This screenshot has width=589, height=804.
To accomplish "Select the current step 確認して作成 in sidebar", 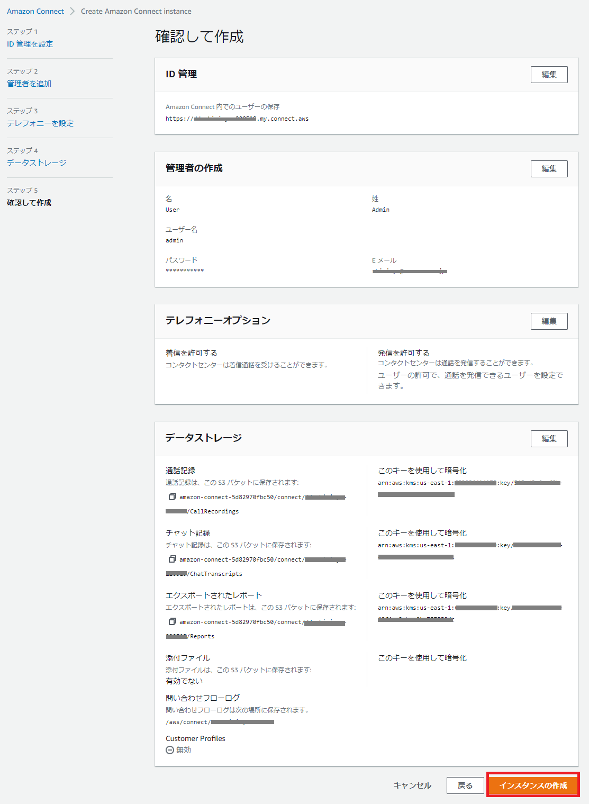I will pos(29,203).
